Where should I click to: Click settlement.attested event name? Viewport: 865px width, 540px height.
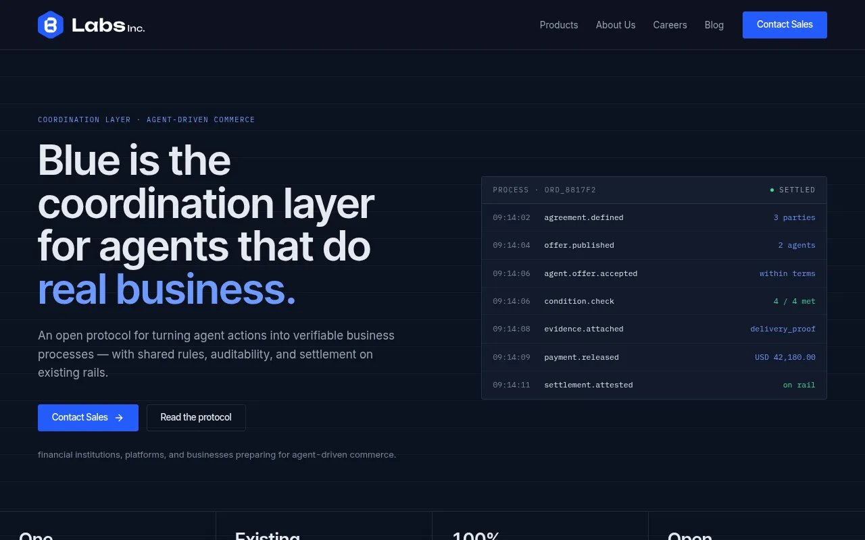[x=589, y=385]
